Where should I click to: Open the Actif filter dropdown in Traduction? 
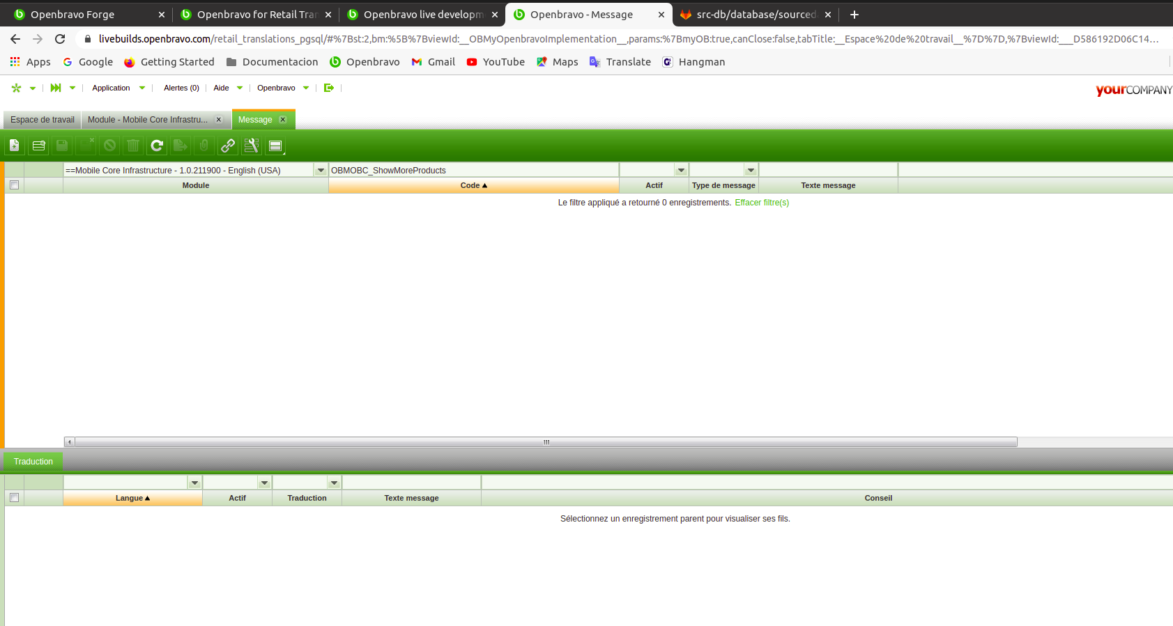(264, 483)
